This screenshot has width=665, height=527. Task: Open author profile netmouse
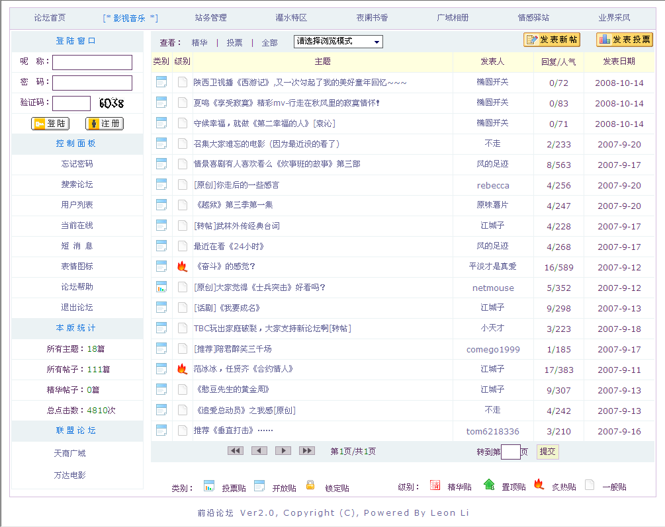(493, 288)
